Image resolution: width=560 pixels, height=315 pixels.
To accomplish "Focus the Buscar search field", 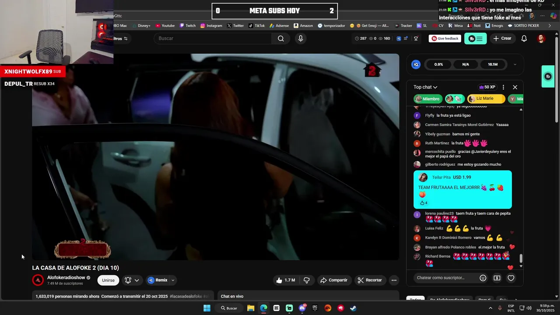I will pos(213,38).
